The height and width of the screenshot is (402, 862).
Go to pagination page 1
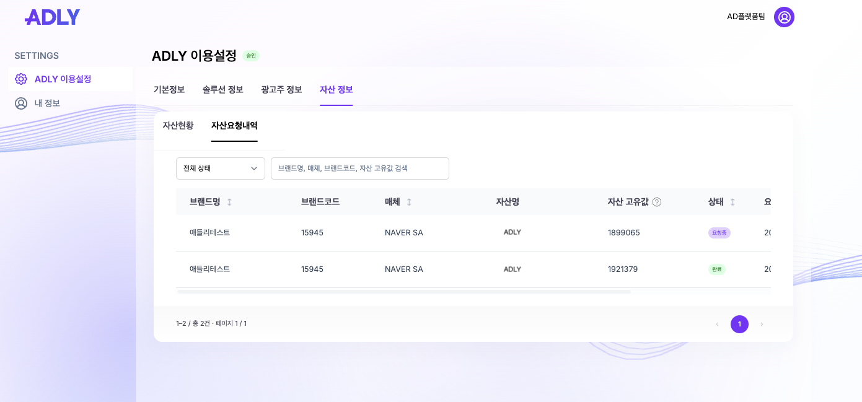pyautogui.click(x=739, y=324)
